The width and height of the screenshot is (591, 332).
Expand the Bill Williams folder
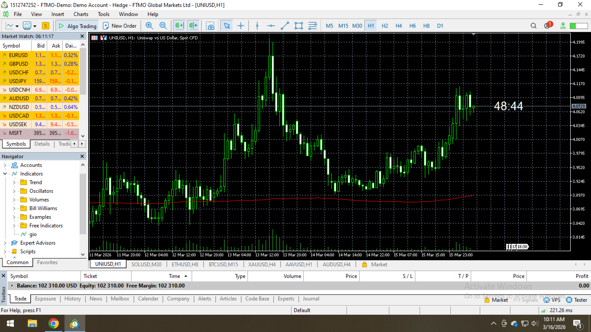(x=14, y=208)
